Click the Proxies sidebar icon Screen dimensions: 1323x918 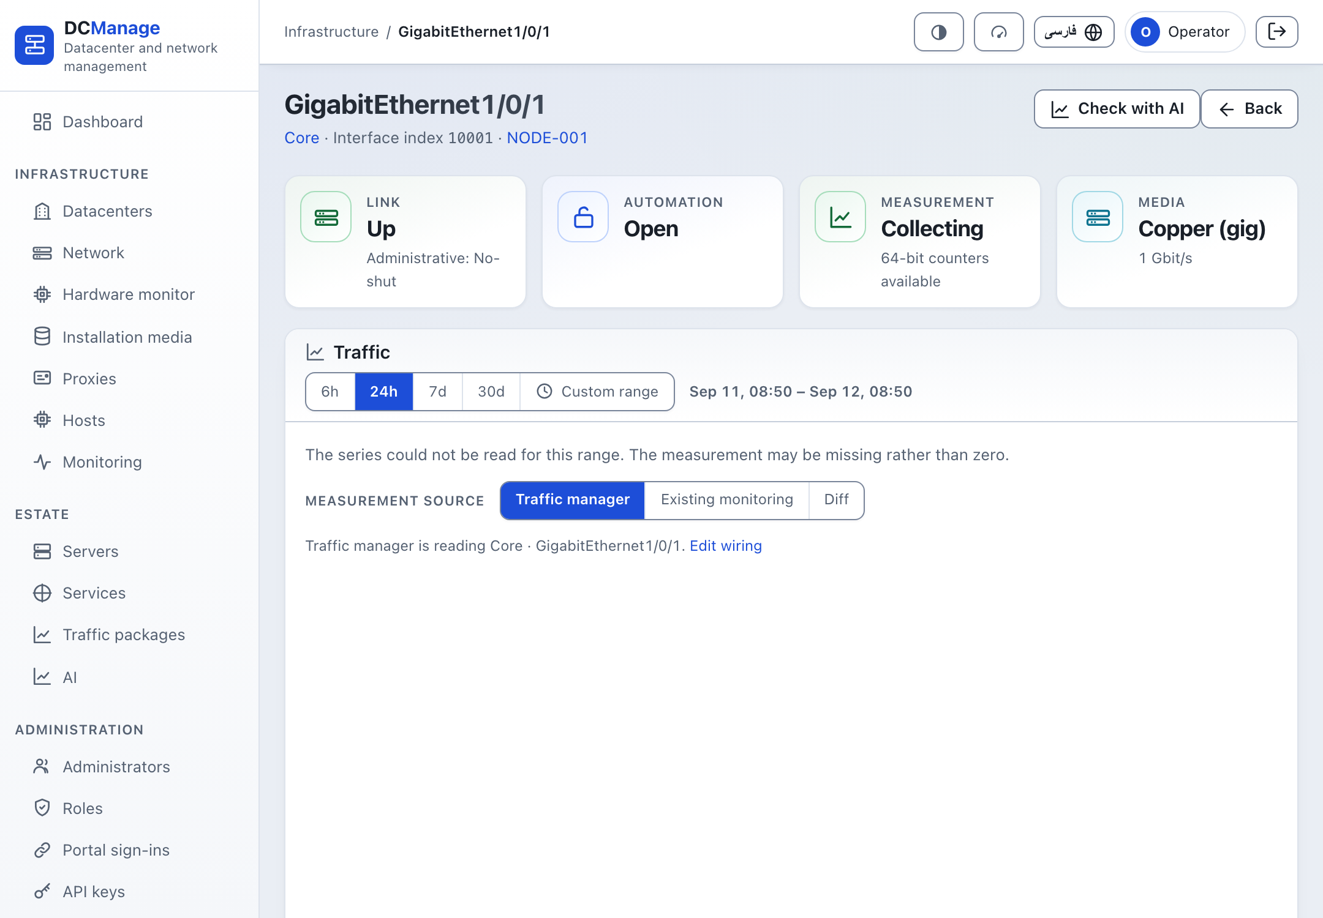(x=42, y=378)
